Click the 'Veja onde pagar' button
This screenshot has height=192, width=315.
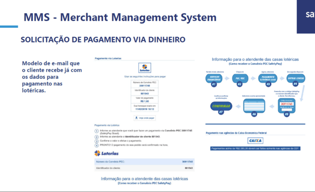(145, 118)
